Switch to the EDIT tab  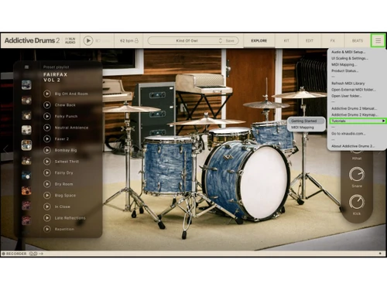310,41
